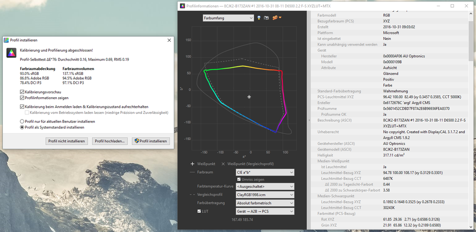Screen dimensions: 476x232
Task: Click the camera screenshot icon
Action: point(267,18)
